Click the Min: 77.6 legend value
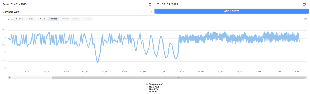This screenshot has width=310, height=94. click(154, 89)
